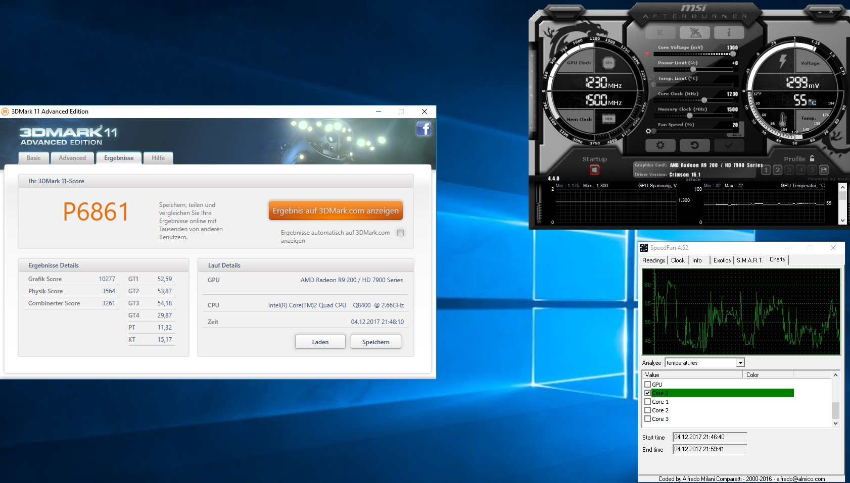850x483 pixels.
Task: Apply Afterburner settings with the checkmark button
Action: (x=729, y=145)
